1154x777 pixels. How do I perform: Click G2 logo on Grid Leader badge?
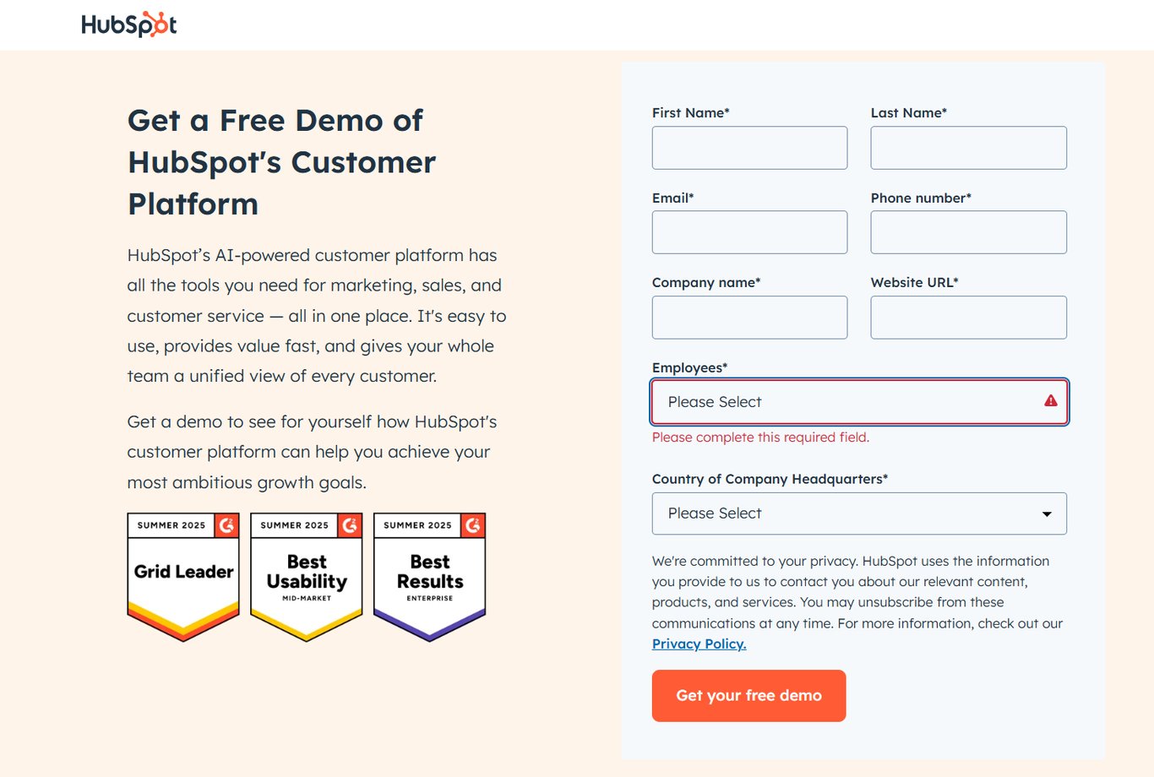(226, 525)
